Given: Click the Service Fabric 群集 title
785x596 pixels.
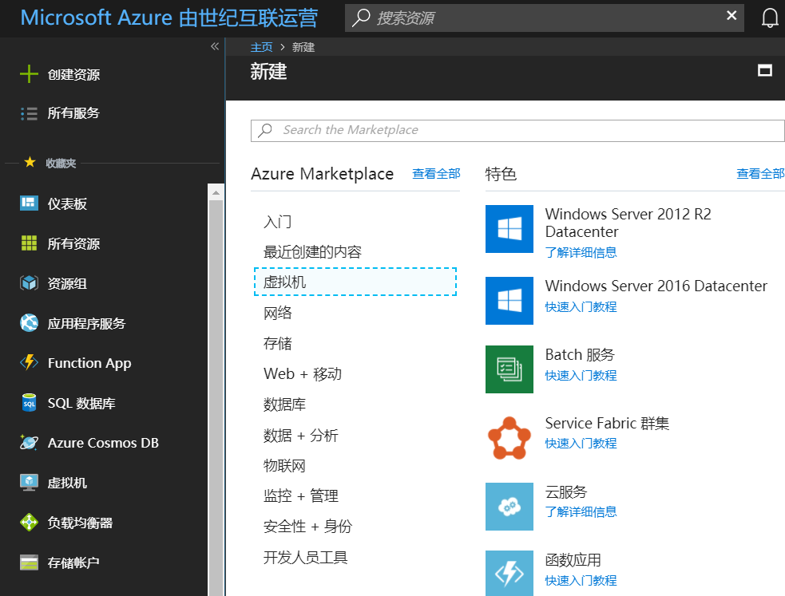Looking at the screenshot, I should pos(607,423).
